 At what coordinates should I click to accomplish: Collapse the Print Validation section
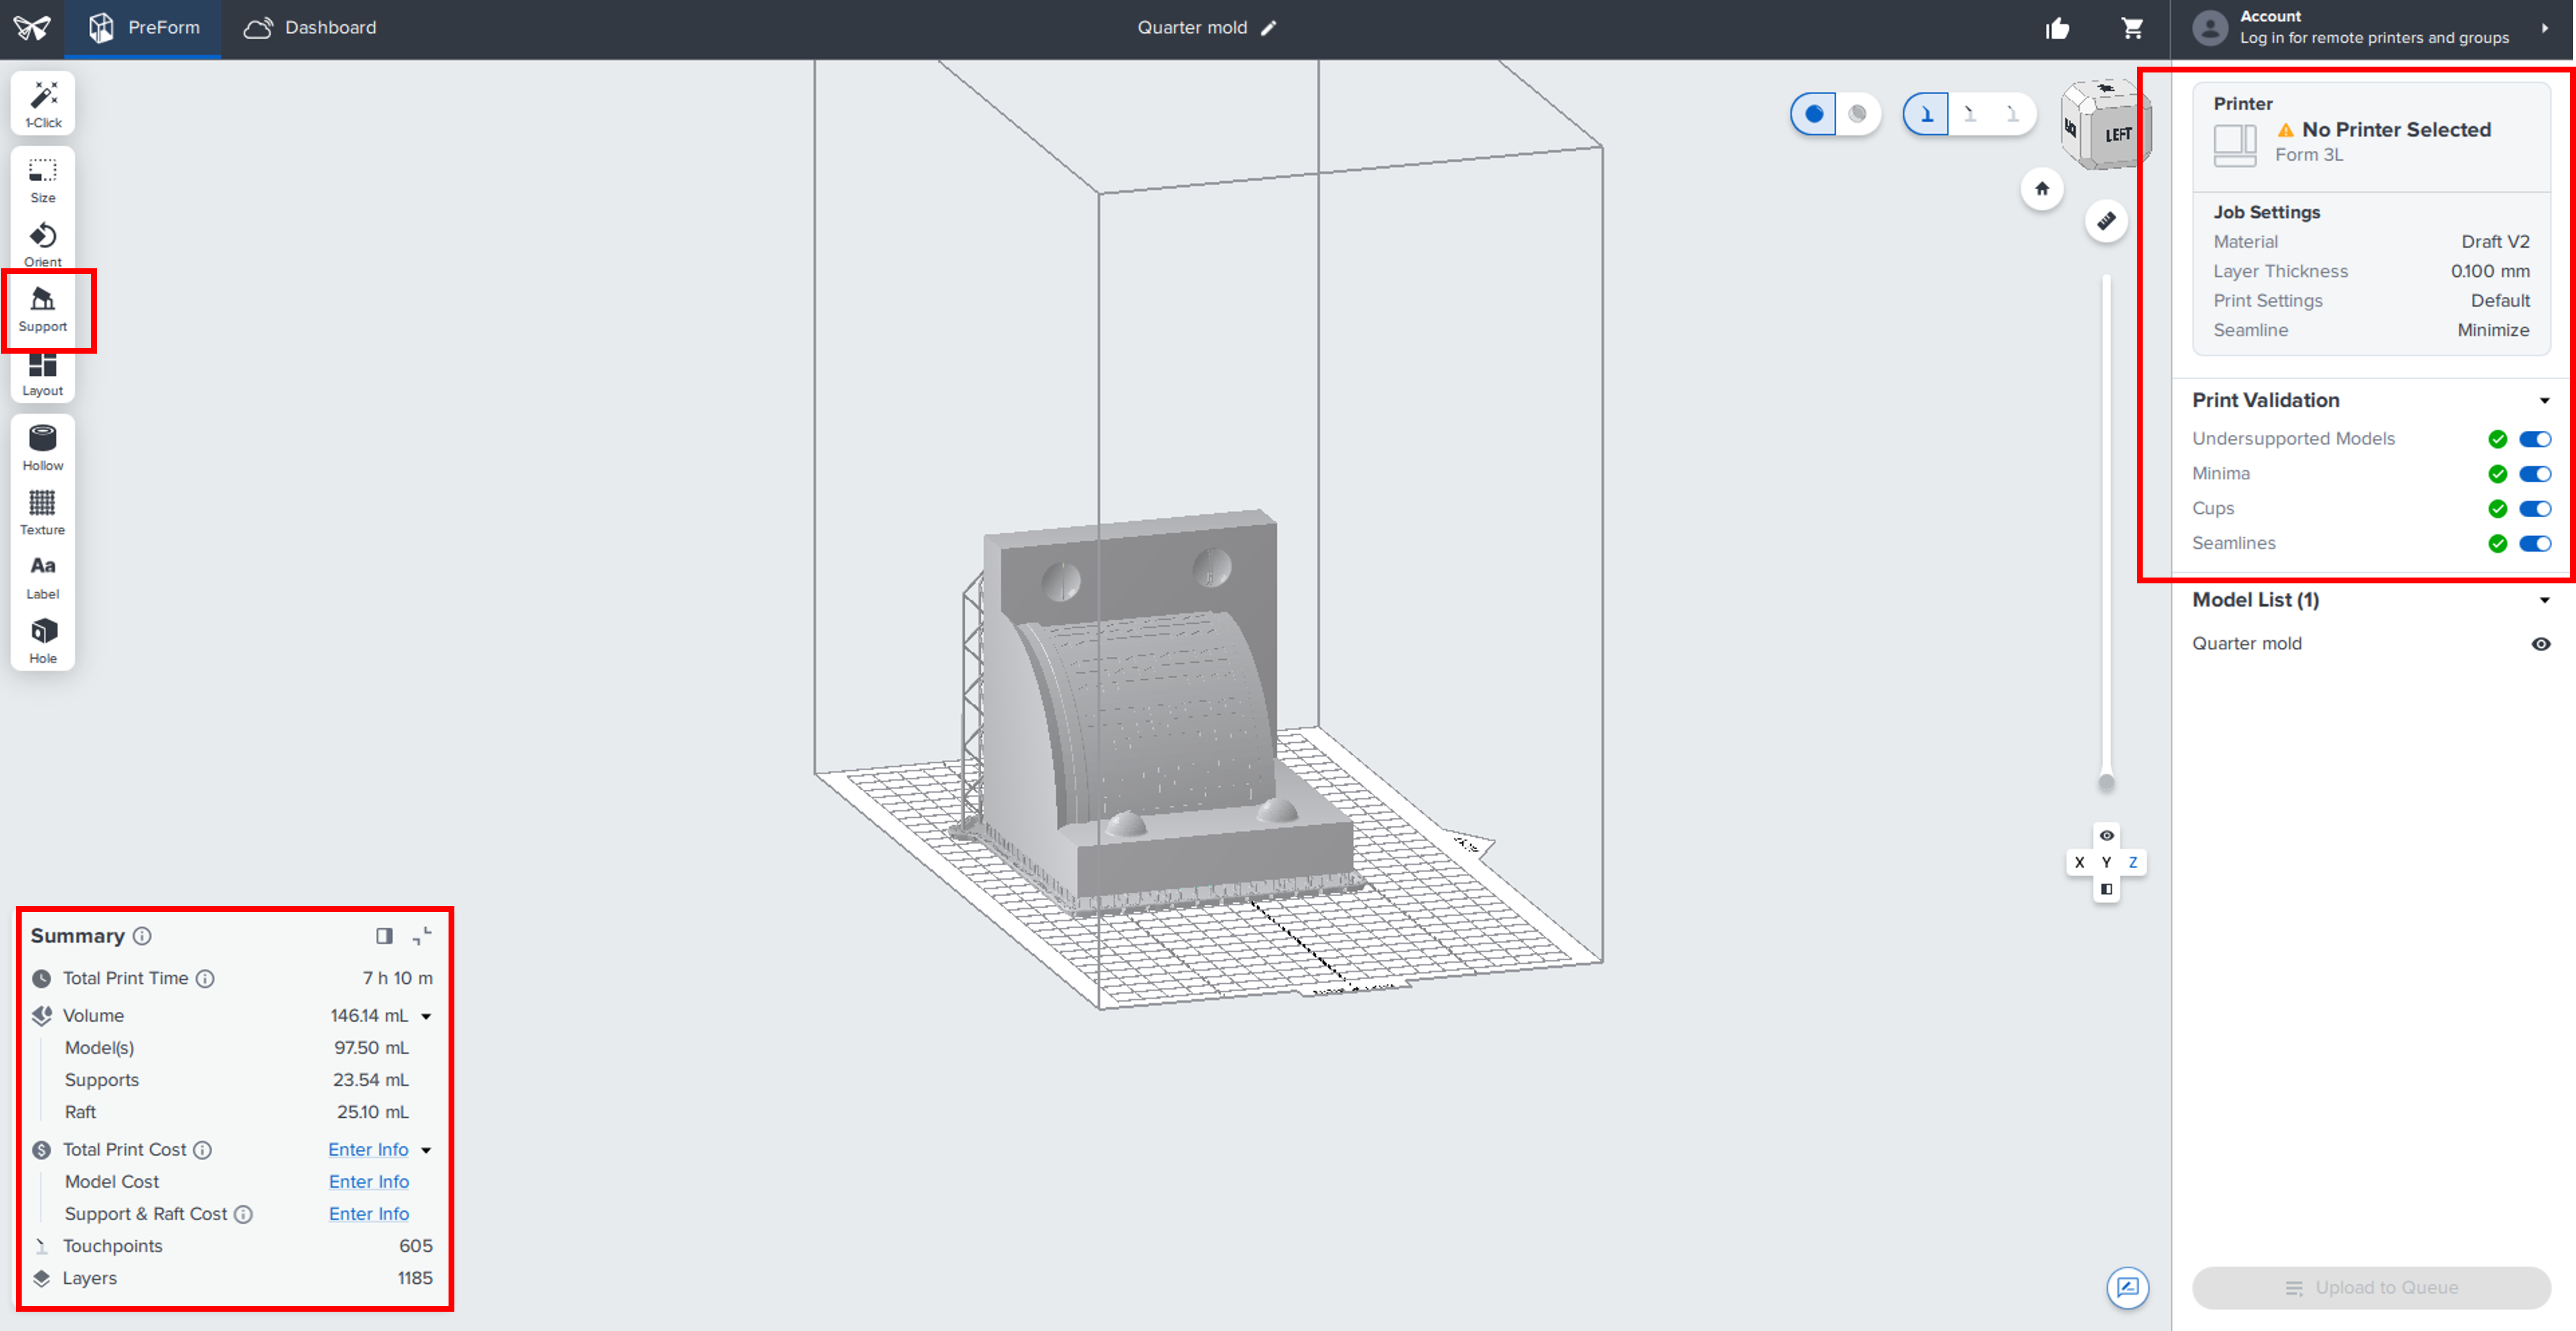pos(2544,400)
